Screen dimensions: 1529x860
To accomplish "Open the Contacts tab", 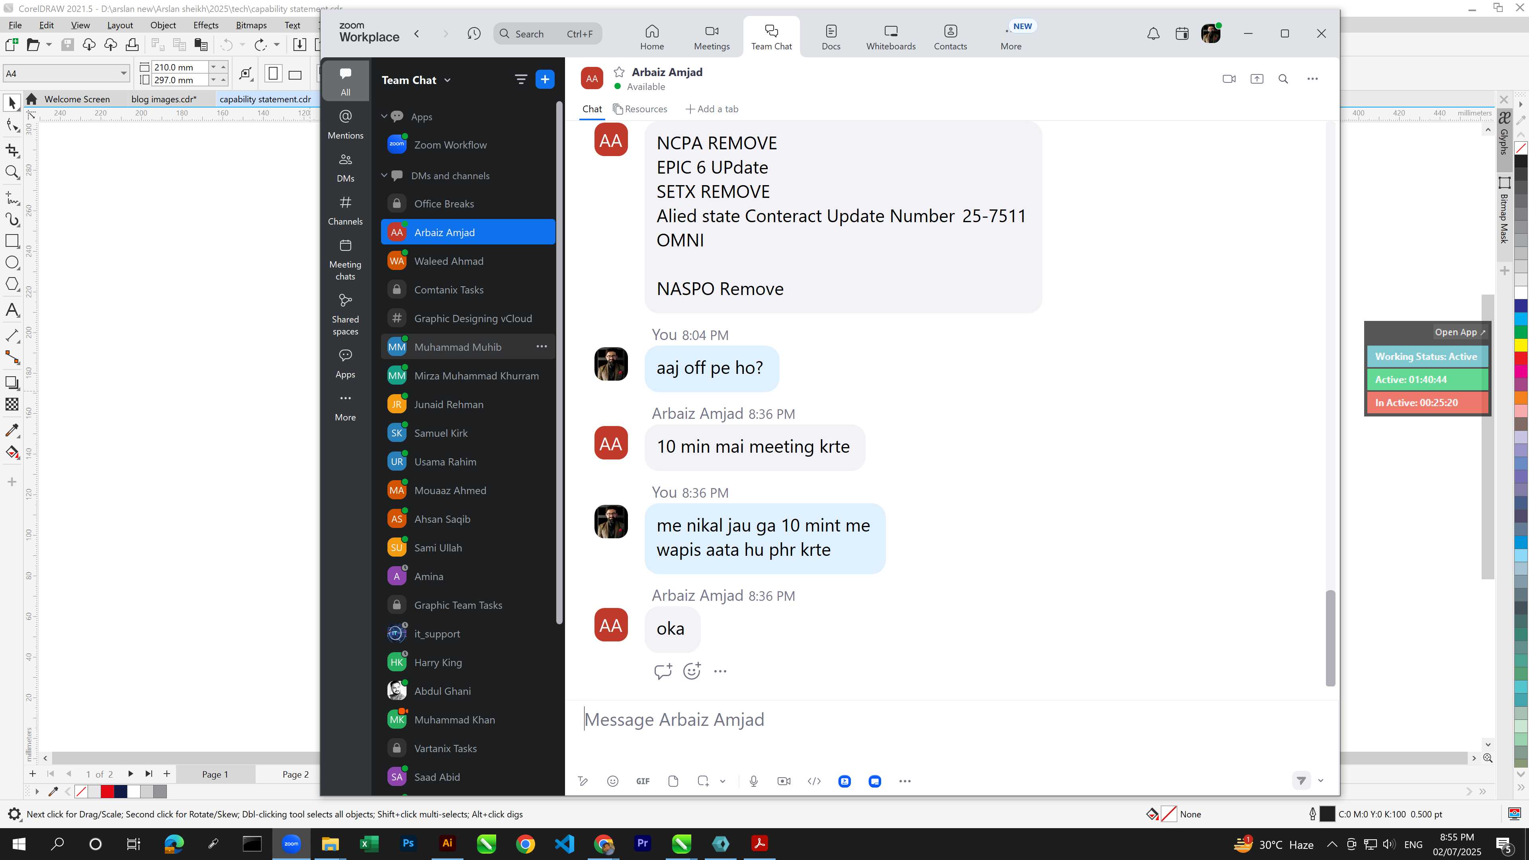I will tap(950, 37).
